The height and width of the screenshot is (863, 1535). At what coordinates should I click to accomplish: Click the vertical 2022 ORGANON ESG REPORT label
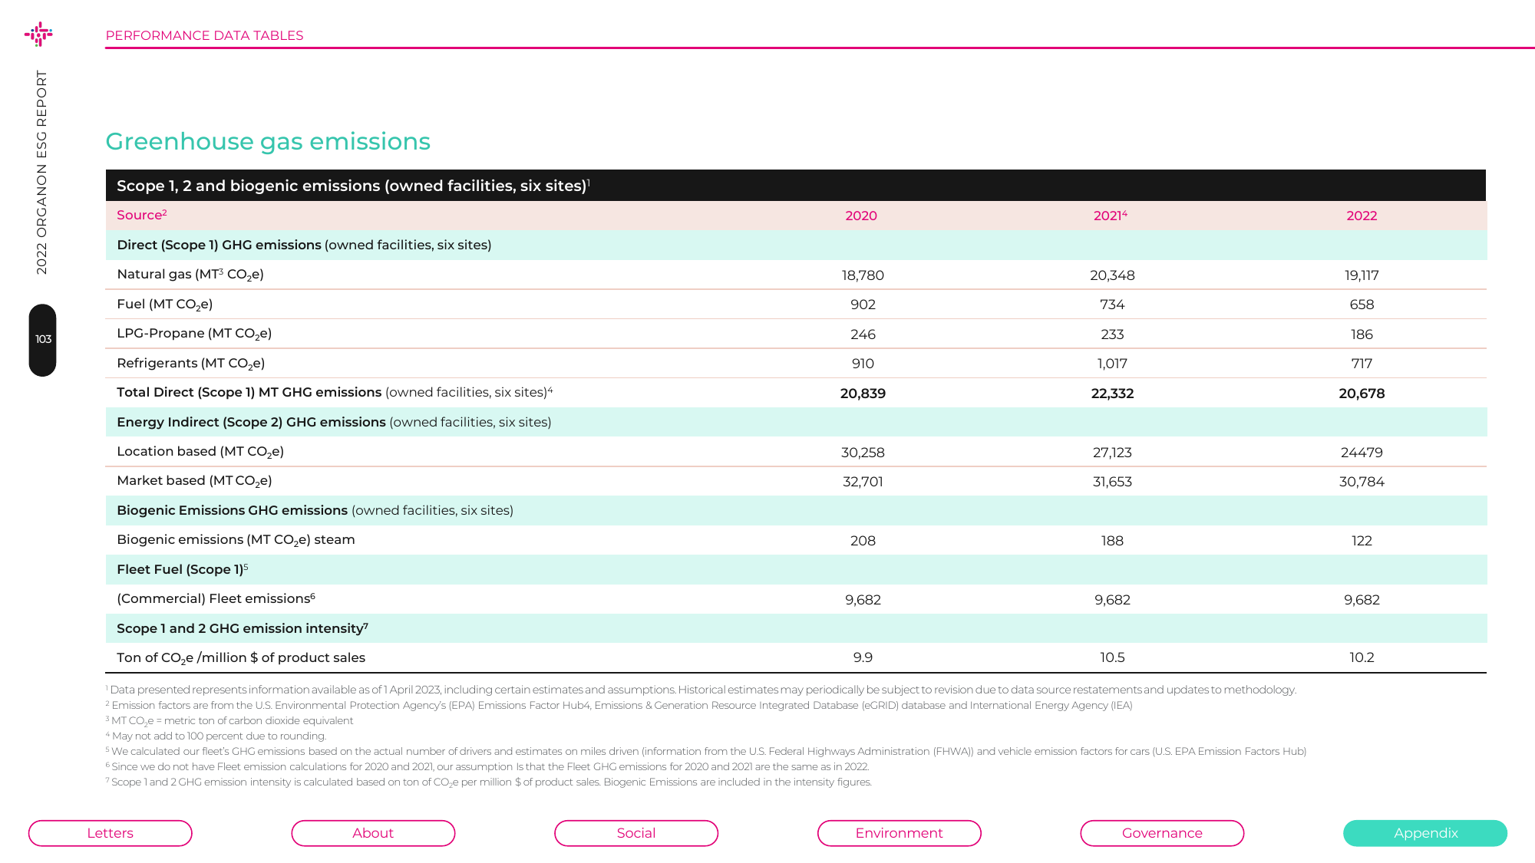click(x=41, y=173)
